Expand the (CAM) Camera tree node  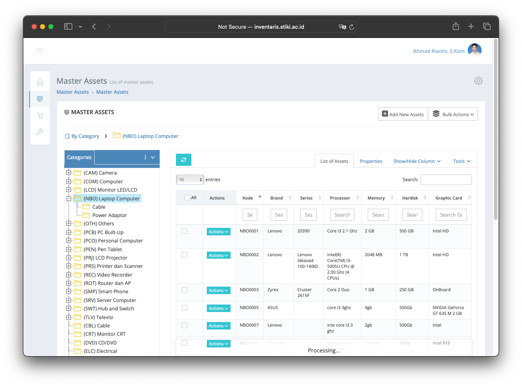[x=69, y=172]
